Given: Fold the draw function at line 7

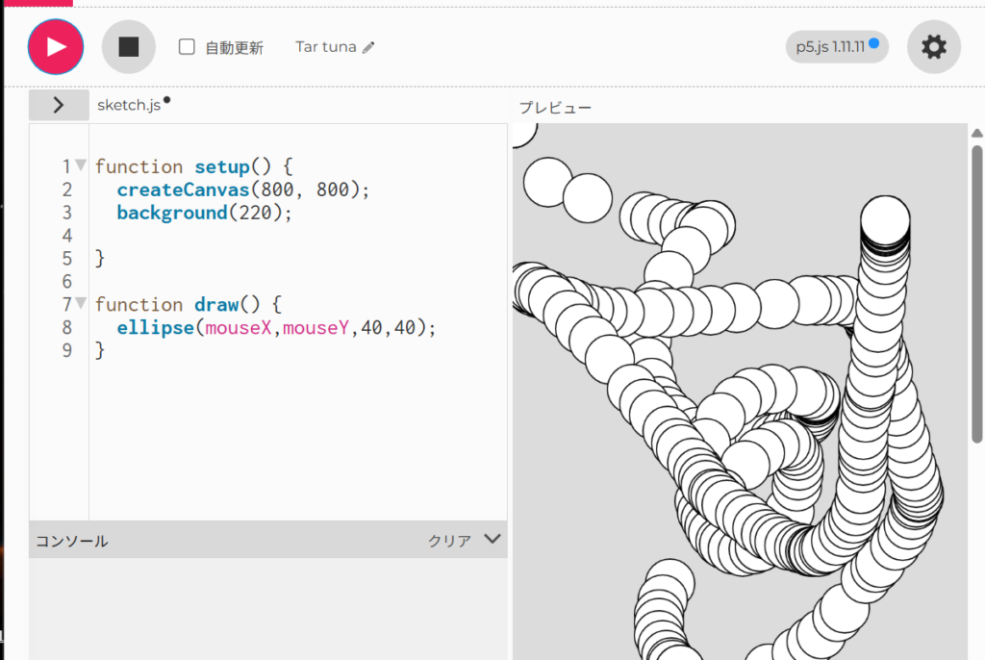Looking at the screenshot, I should tap(81, 303).
